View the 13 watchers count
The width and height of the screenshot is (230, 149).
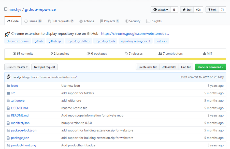click(x=174, y=10)
